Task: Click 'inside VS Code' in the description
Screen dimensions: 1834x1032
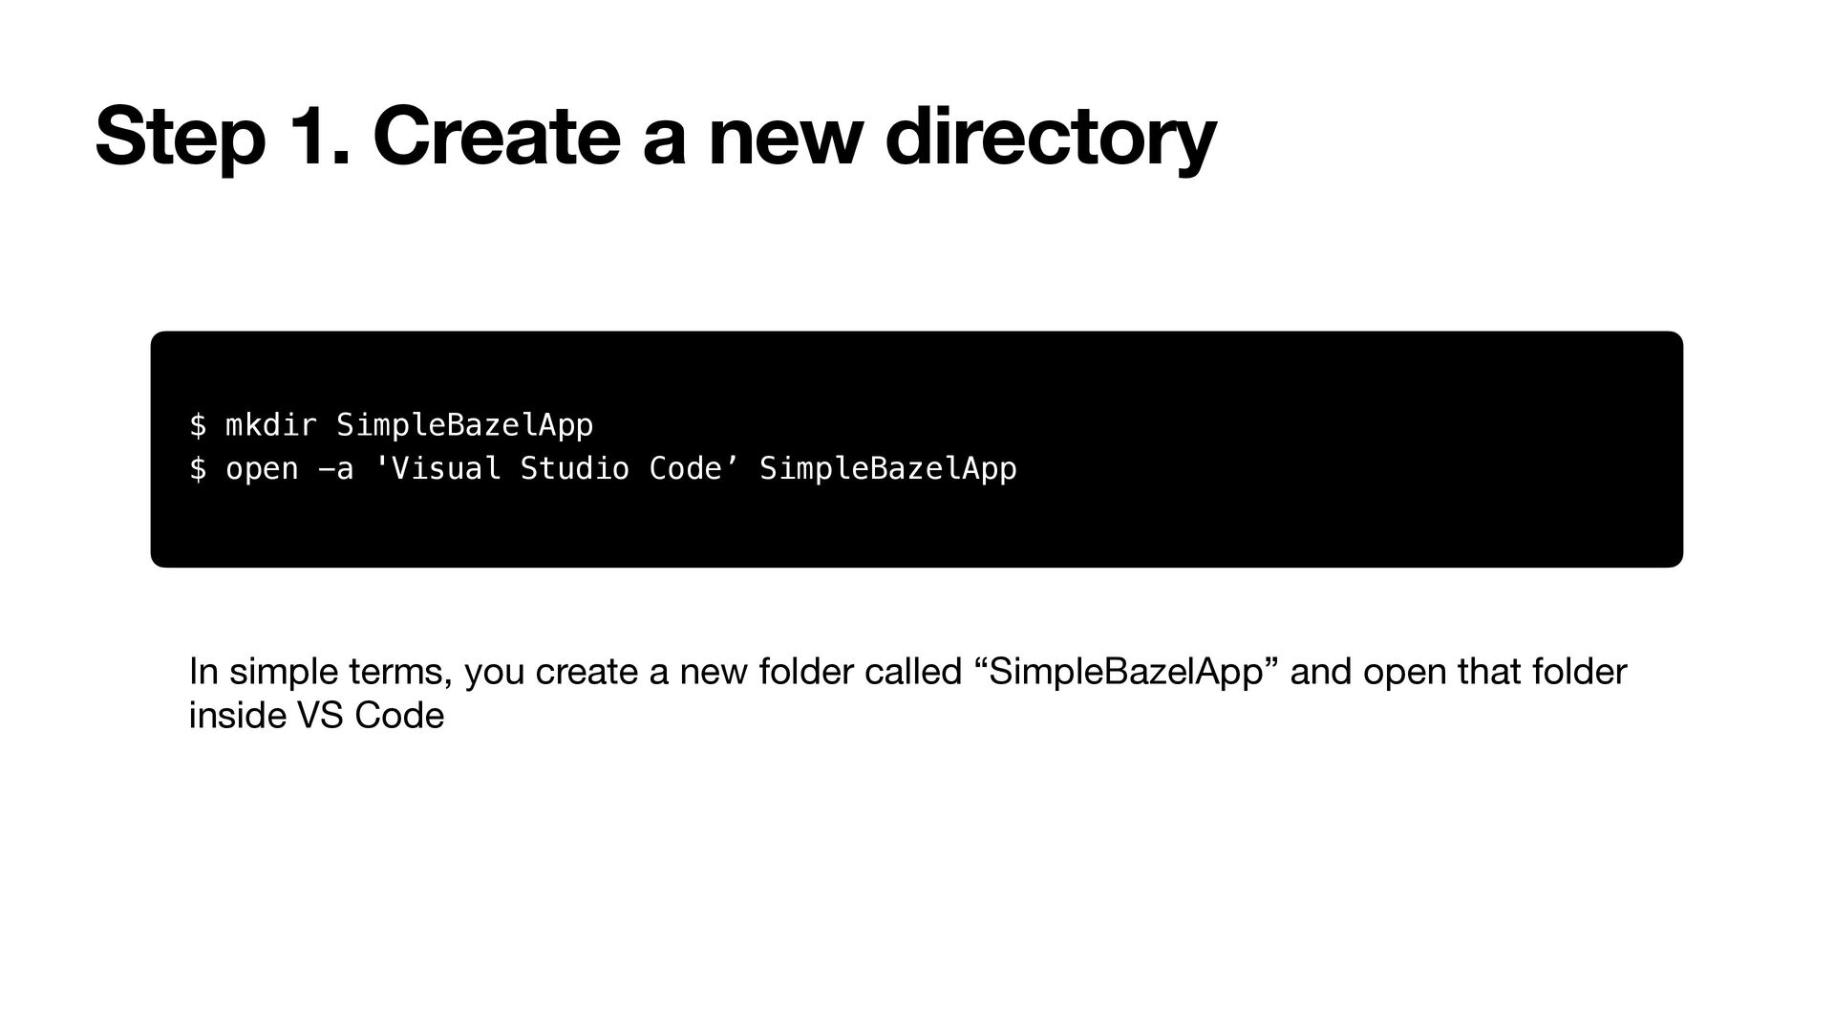Action: pos(316,716)
